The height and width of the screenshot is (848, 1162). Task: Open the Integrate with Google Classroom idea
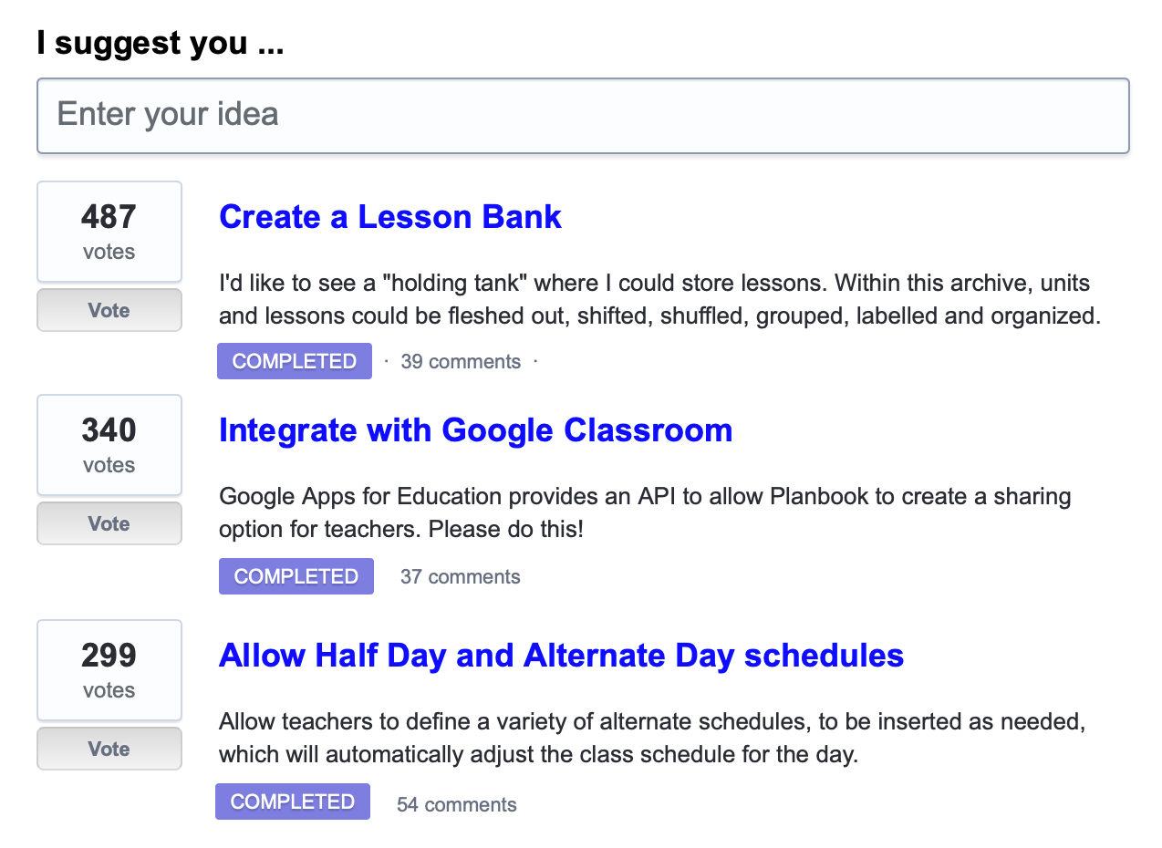coord(475,429)
